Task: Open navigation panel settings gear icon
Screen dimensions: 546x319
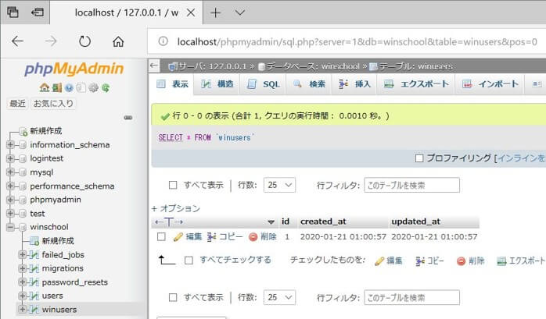Action: [93, 87]
